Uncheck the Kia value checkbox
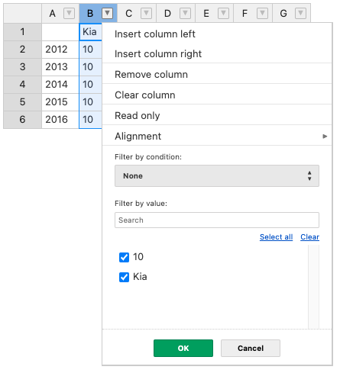The image size is (340, 373). [x=124, y=277]
